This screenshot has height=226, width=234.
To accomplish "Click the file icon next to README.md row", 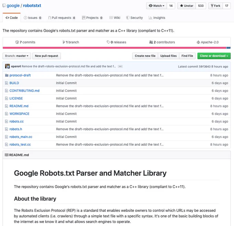I will (7, 106).
